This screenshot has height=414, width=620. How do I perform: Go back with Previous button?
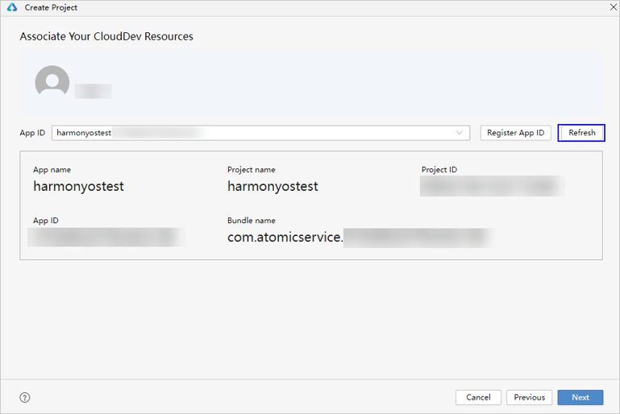click(x=530, y=397)
